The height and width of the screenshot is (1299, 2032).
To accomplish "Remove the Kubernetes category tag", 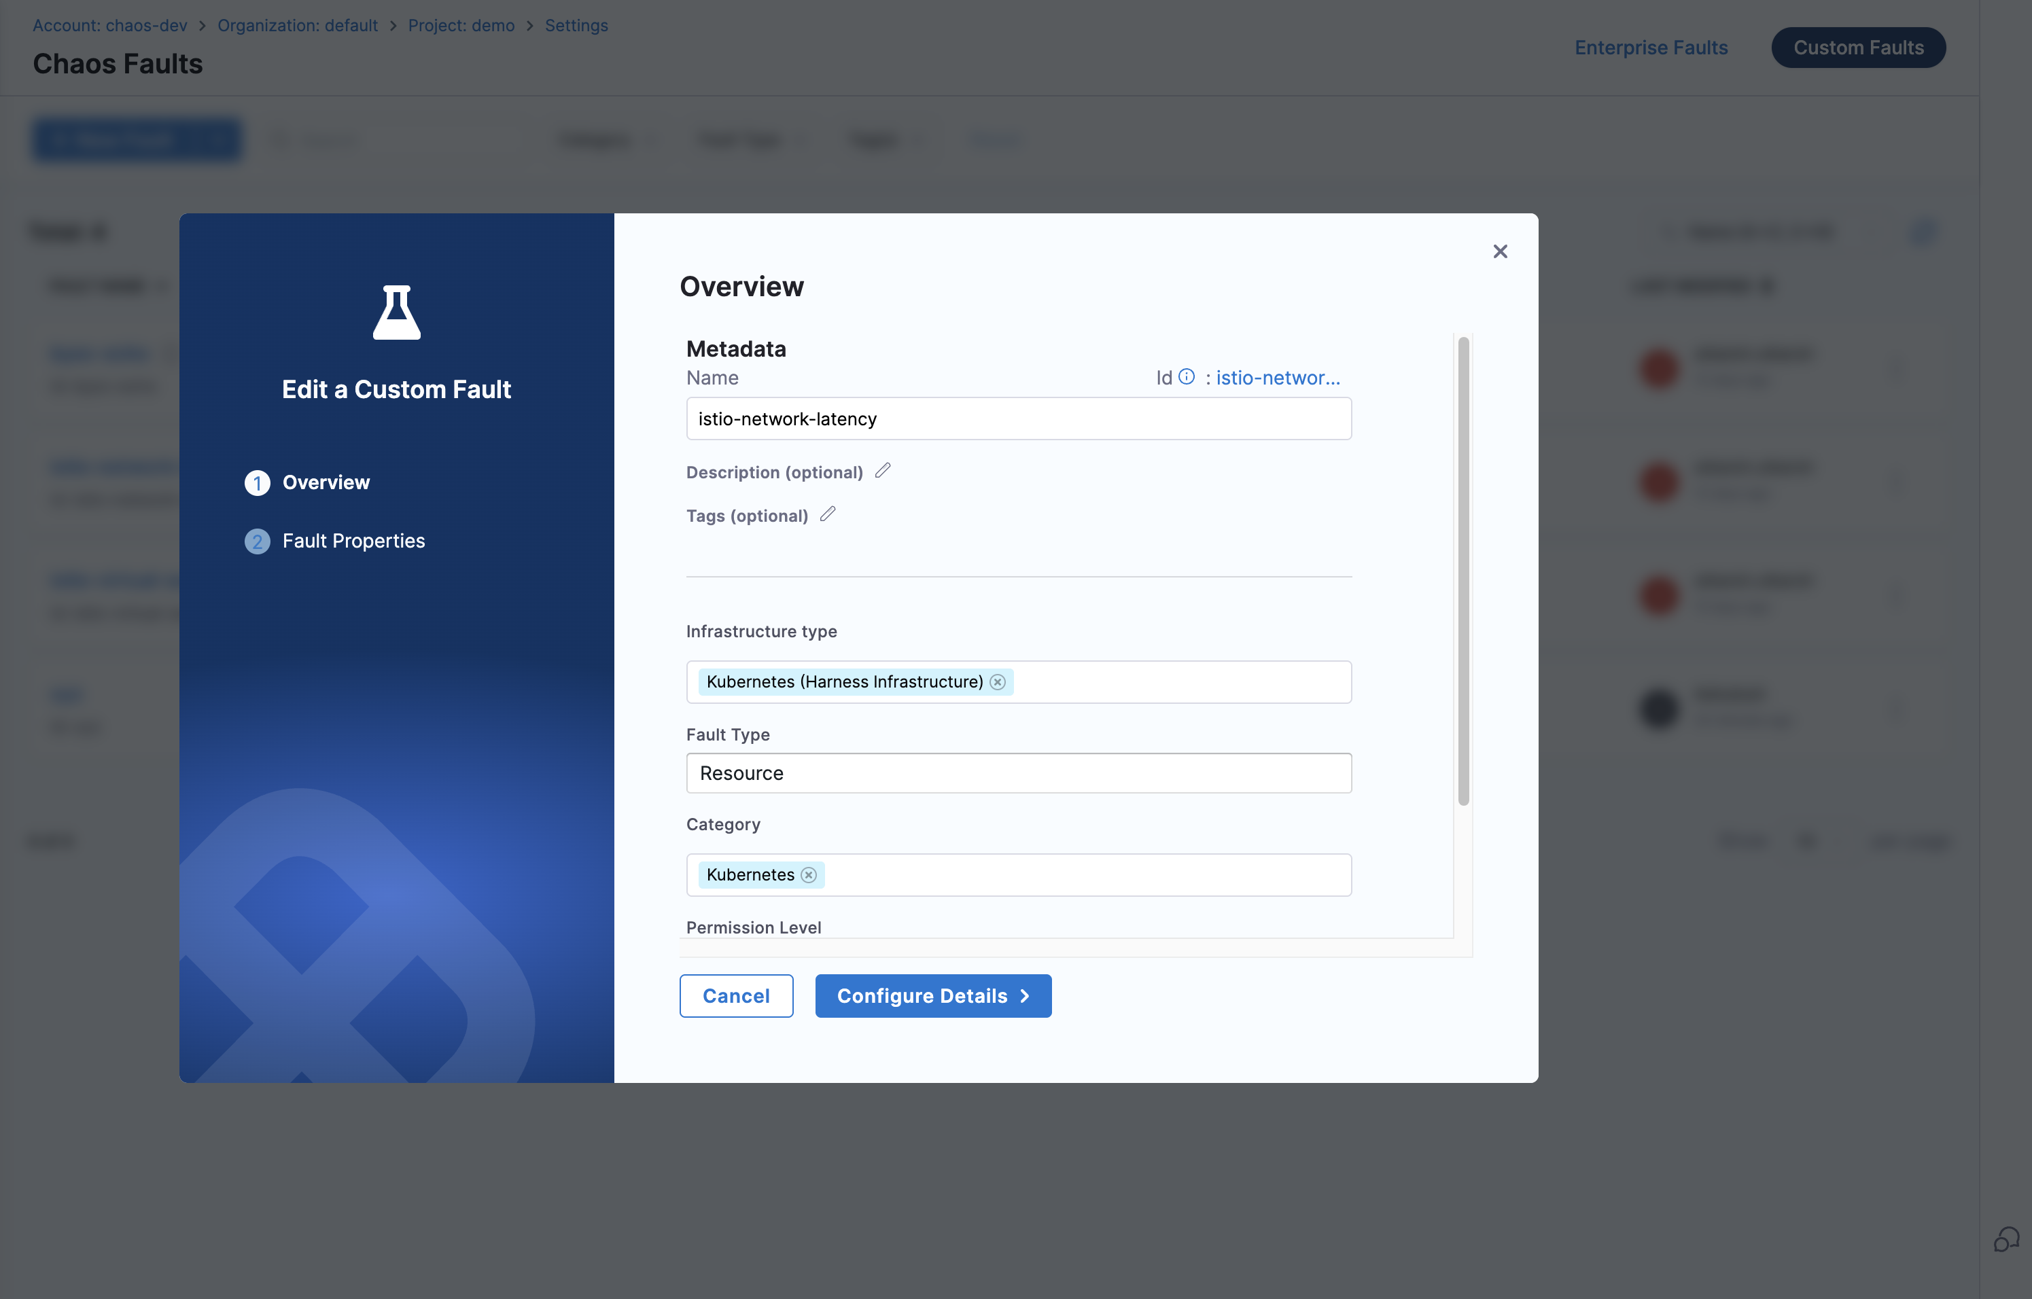I will pos(809,874).
